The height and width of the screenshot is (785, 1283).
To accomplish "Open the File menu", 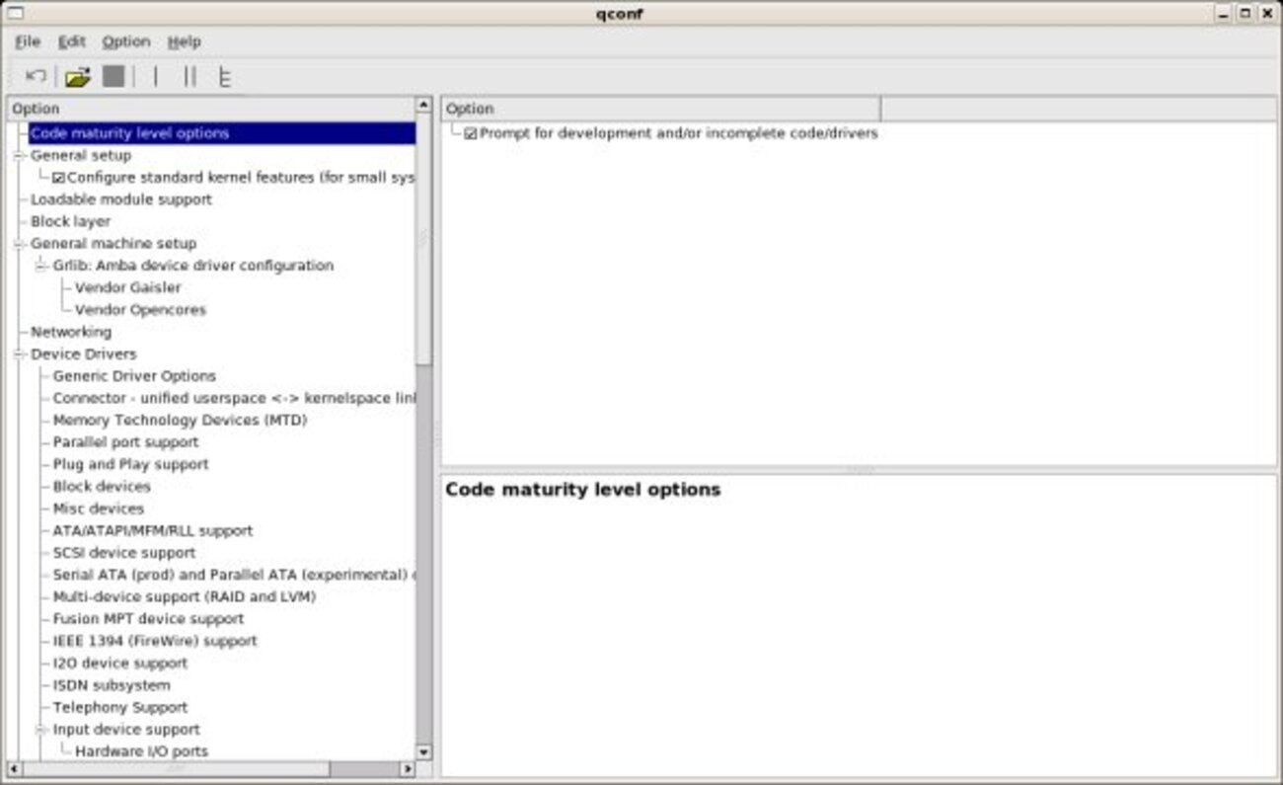I will (x=26, y=41).
